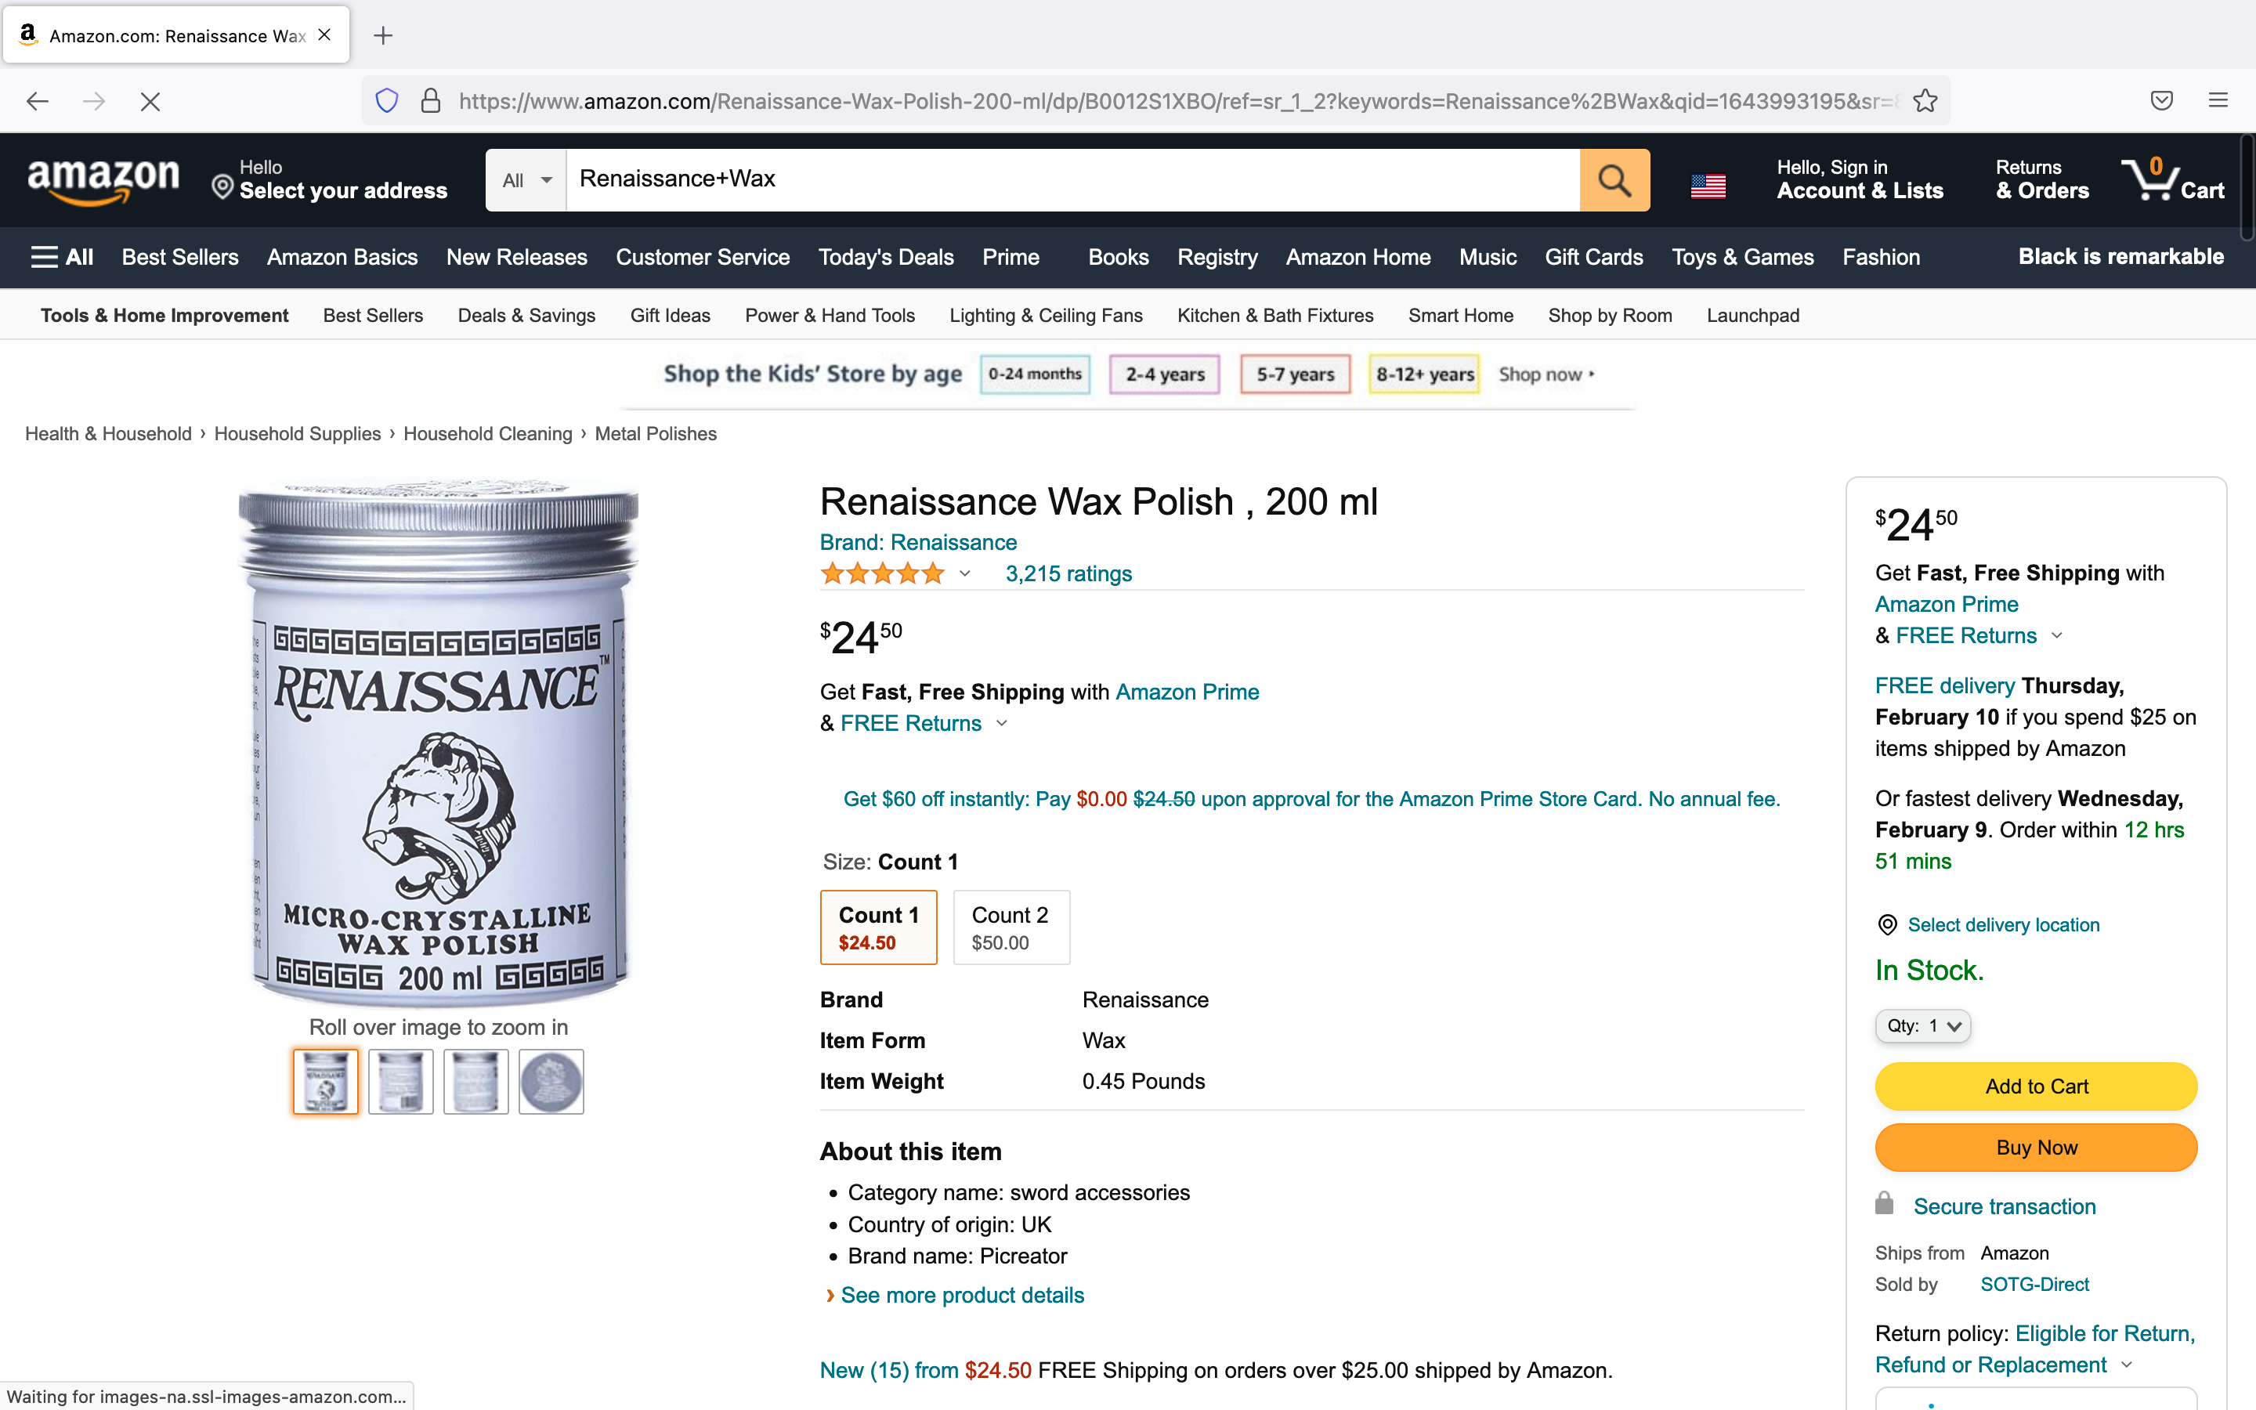
Task: Click the orange search magnifier button
Action: point(1614,180)
